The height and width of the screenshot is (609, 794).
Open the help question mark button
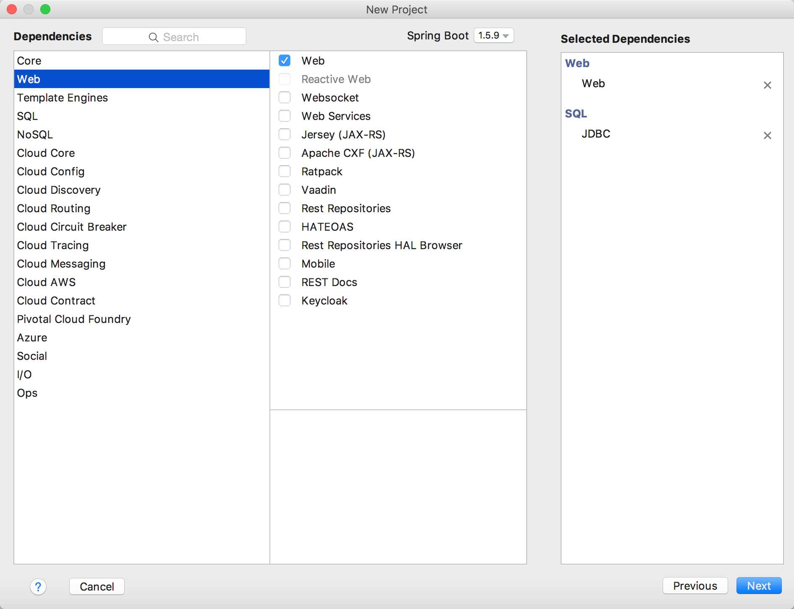pyautogui.click(x=38, y=586)
